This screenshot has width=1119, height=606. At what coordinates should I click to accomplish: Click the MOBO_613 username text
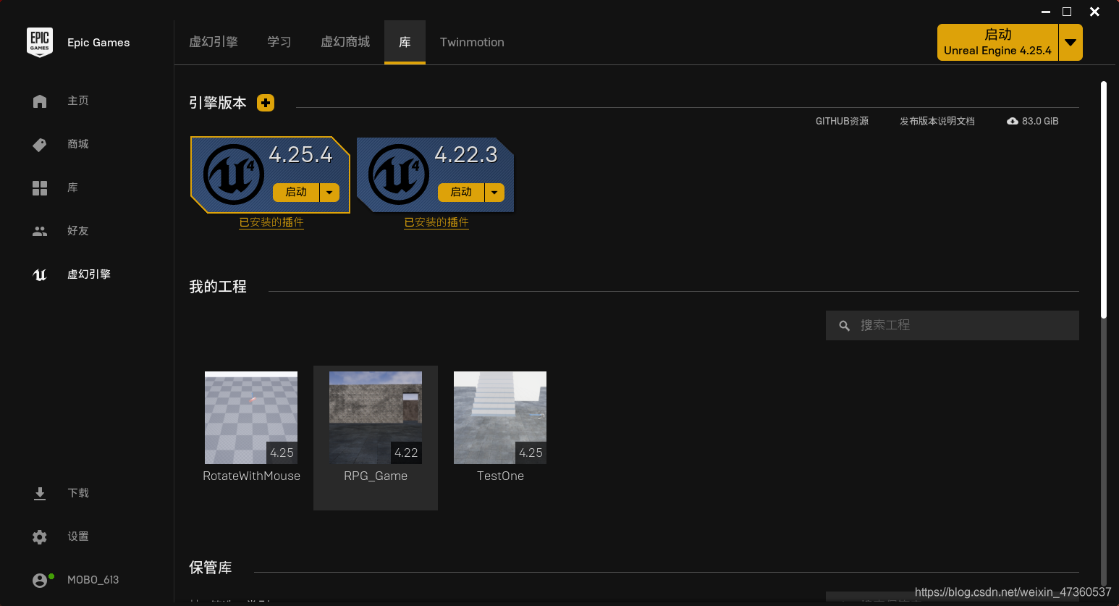[x=93, y=580]
